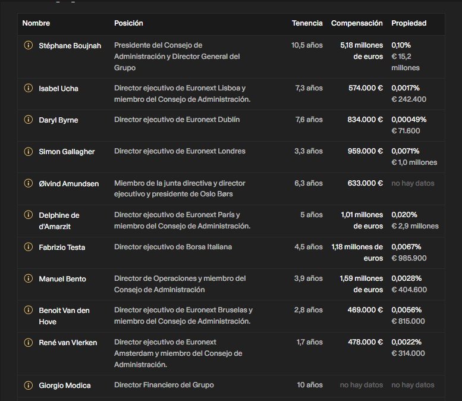Click ownership amount € 815.000

(x=408, y=321)
